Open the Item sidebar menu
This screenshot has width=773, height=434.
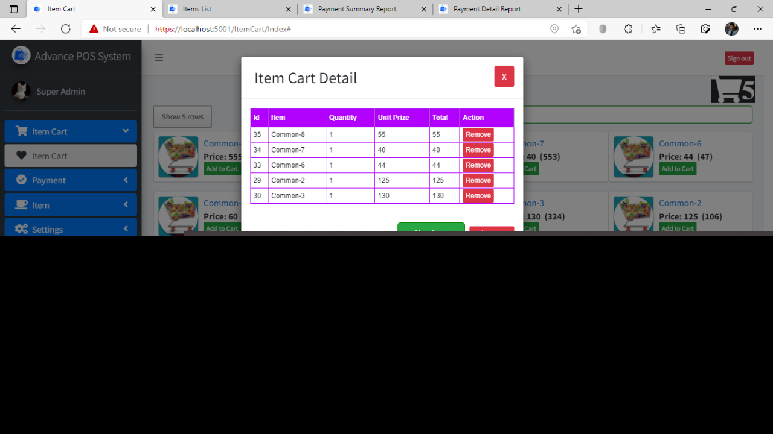point(71,205)
